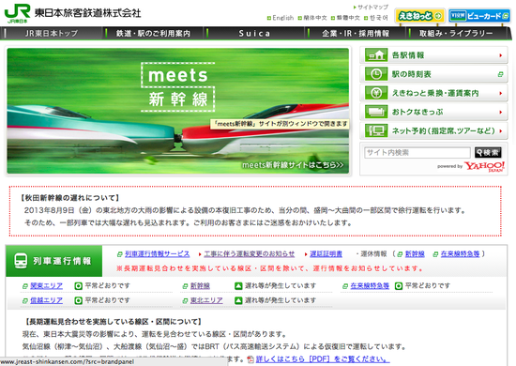Open the 詳しくはこちら [PDF] link
The image size is (516, 366).
(322, 359)
